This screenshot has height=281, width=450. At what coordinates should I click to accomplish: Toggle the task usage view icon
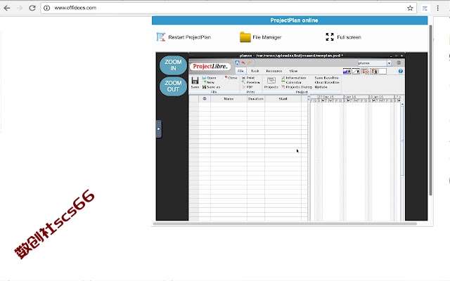365,71
